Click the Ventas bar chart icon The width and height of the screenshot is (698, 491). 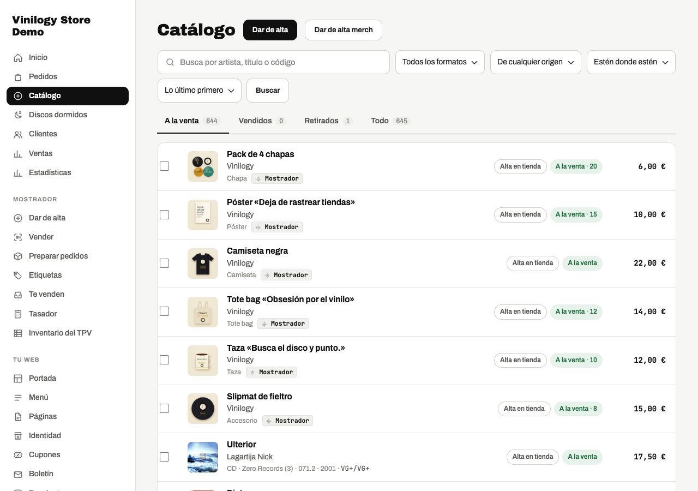[18, 154]
